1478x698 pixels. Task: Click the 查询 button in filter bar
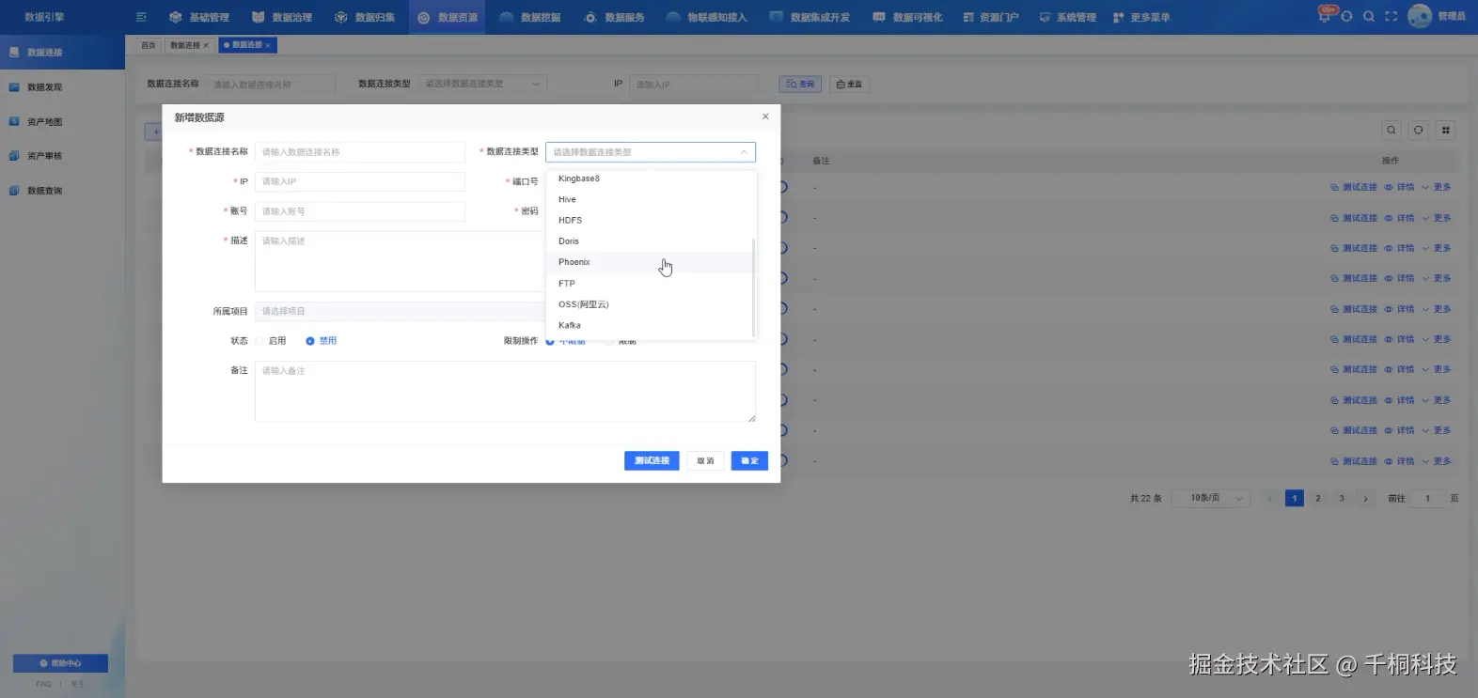pyautogui.click(x=800, y=84)
